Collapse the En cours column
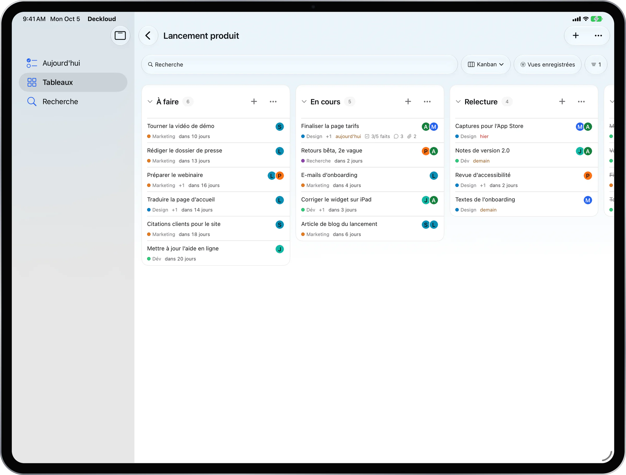The width and height of the screenshot is (626, 475). coord(304,102)
